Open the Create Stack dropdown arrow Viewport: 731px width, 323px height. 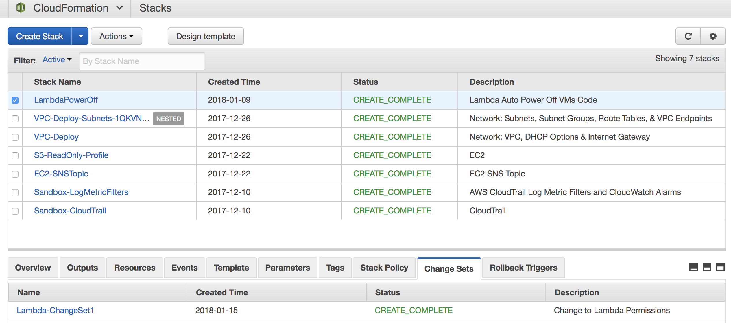80,36
